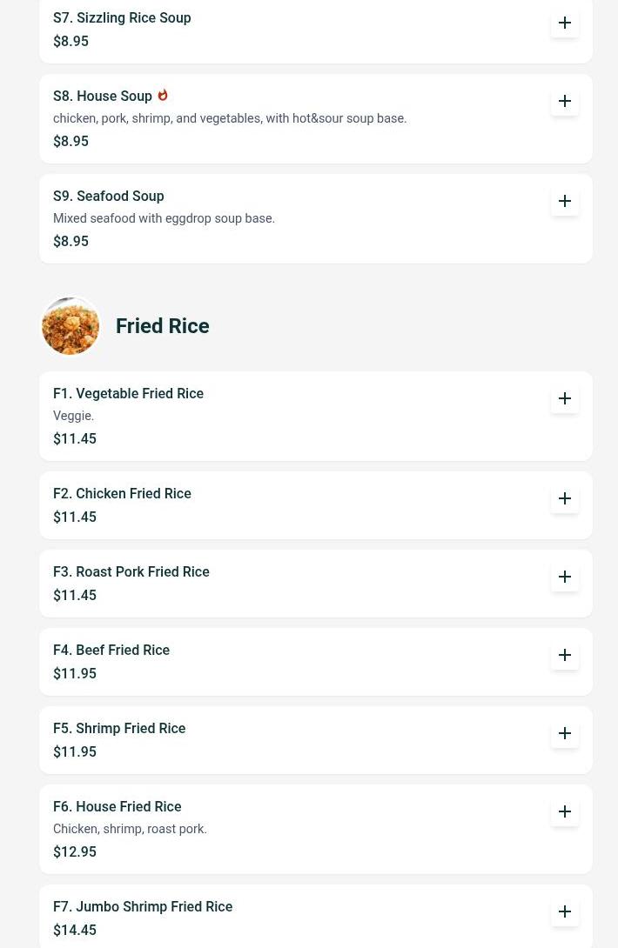Open the Fried Rice category thumbnail
Image resolution: width=618 pixels, height=948 pixels.
coord(71,326)
